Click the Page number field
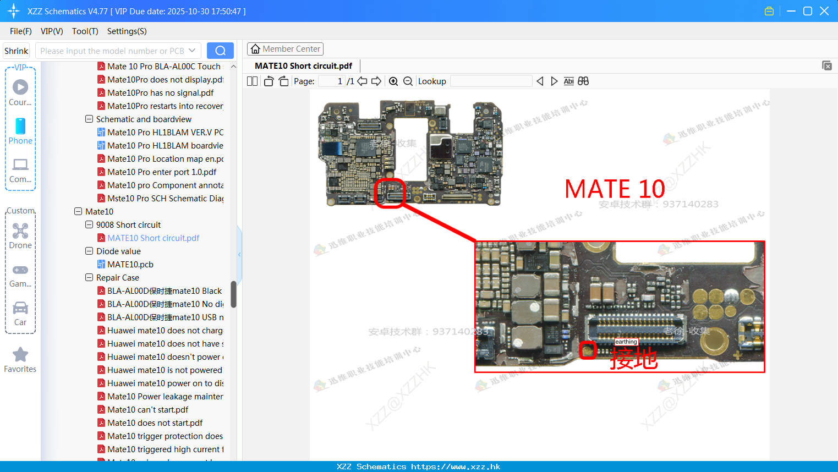The image size is (838, 472). coord(332,81)
